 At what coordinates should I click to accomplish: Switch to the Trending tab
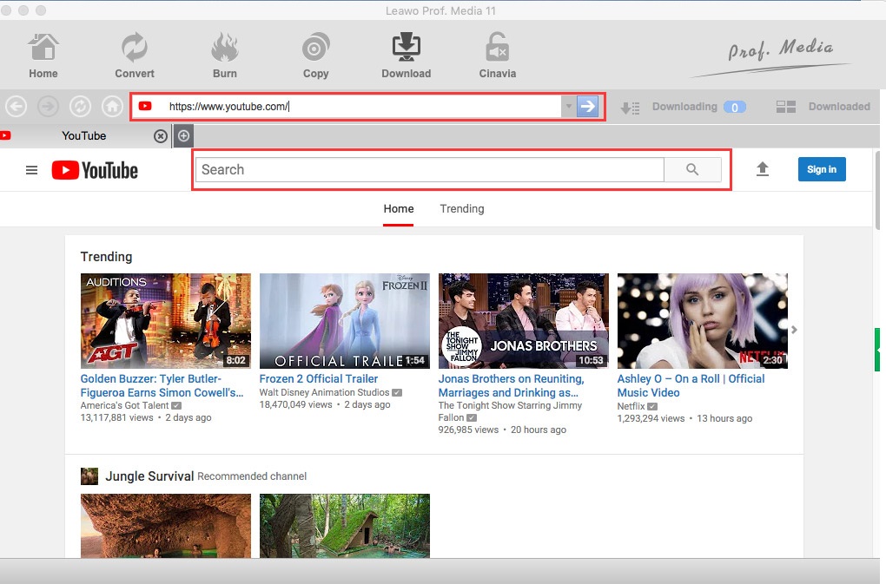point(461,209)
